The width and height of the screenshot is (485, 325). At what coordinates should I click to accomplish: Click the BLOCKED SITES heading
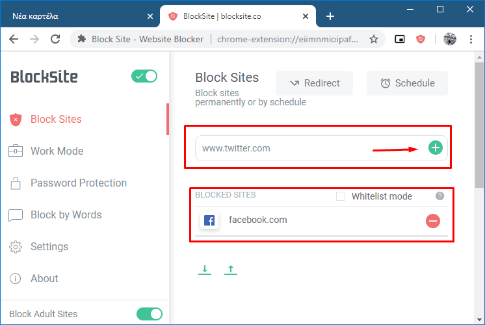(x=225, y=195)
